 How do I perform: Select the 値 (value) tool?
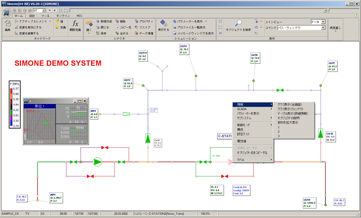click(59, 21)
